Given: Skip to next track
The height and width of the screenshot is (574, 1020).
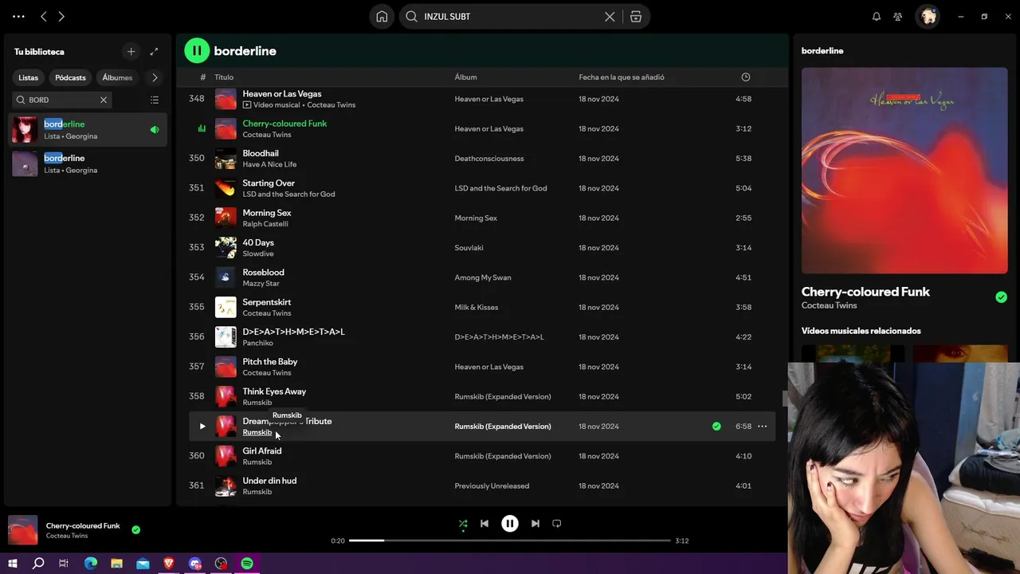Looking at the screenshot, I should 535,524.
